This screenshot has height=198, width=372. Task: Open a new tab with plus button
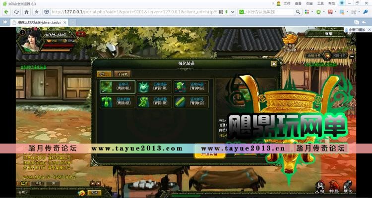pyautogui.click(x=73, y=22)
